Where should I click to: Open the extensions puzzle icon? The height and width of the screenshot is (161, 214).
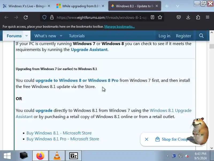[x=198, y=17]
